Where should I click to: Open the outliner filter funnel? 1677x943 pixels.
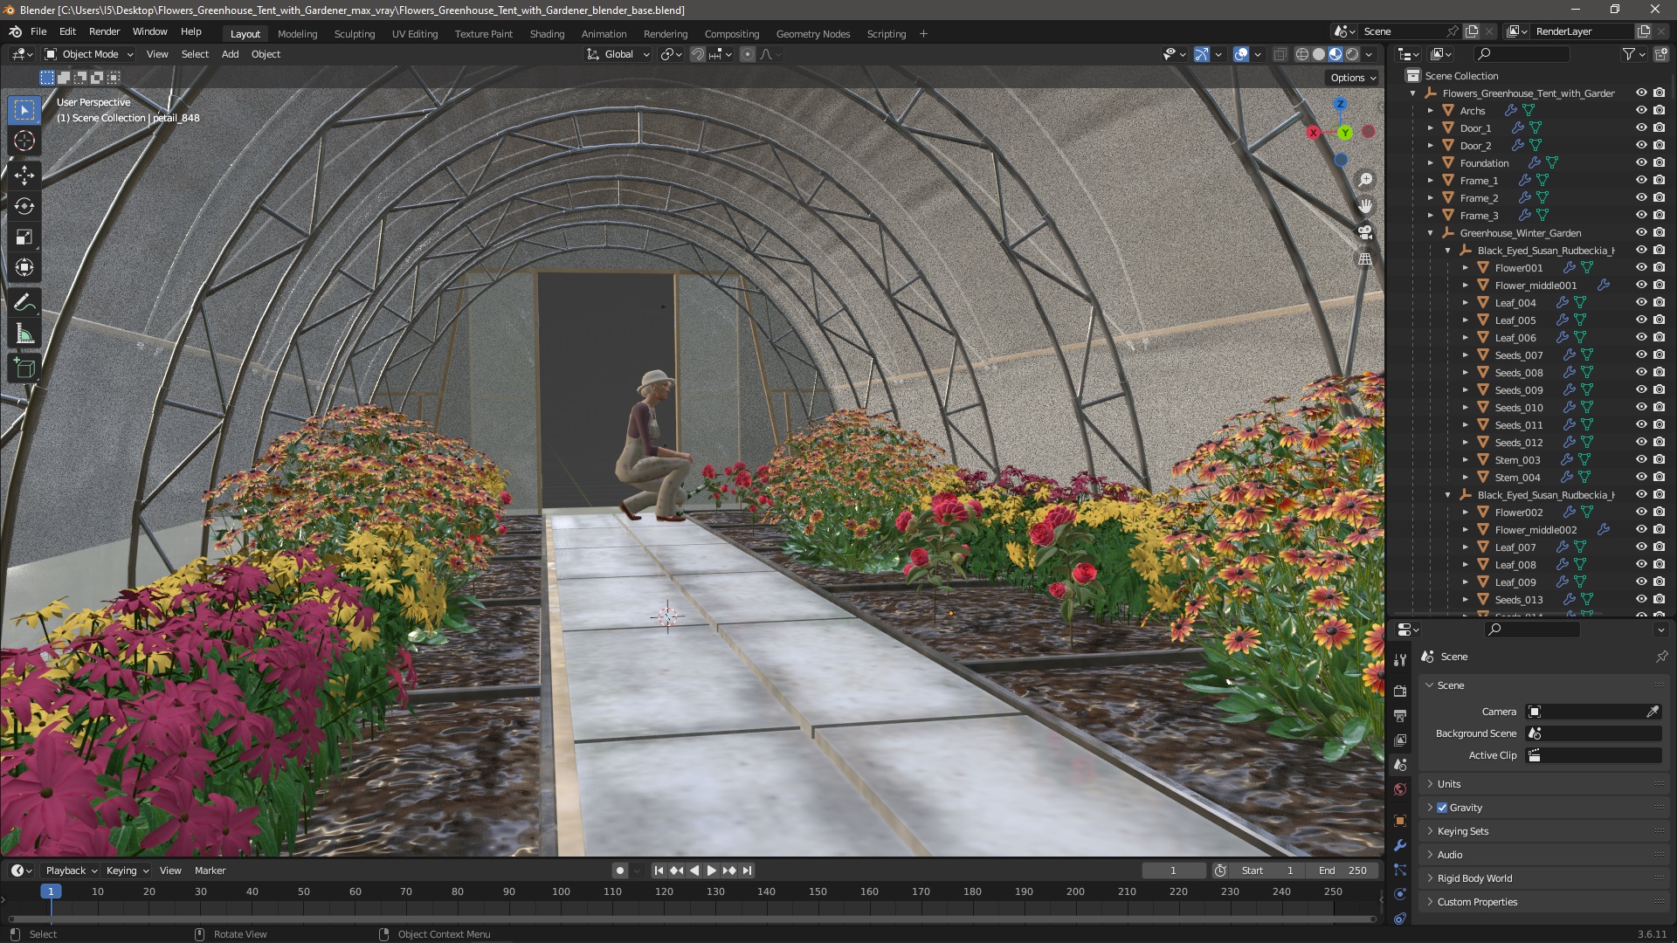pos(1629,54)
